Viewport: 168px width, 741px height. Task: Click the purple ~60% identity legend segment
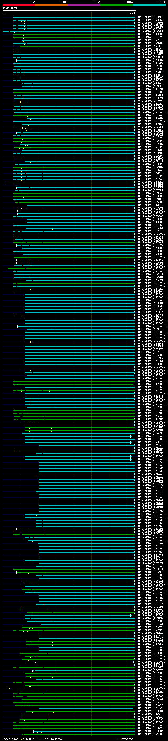[x=84, y=5]
